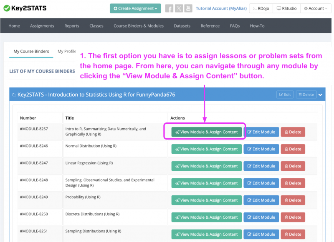Delete MODULE-8257 module

coord(293,132)
